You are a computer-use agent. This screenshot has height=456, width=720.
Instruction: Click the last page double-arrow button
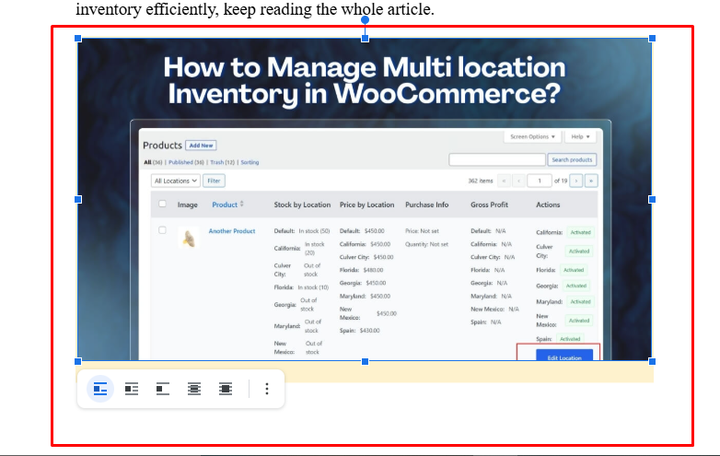coord(591,181)
